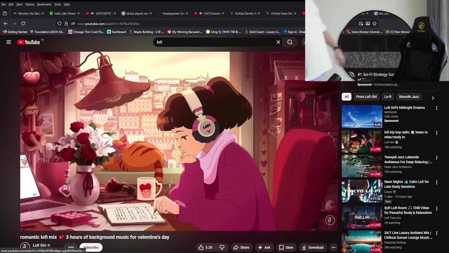Reload the current page
449x253 pixels.
point(23,24)
